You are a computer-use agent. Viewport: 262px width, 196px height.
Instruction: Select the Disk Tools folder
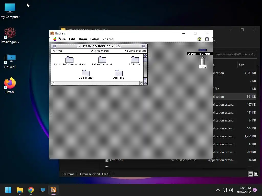[118, 74]
